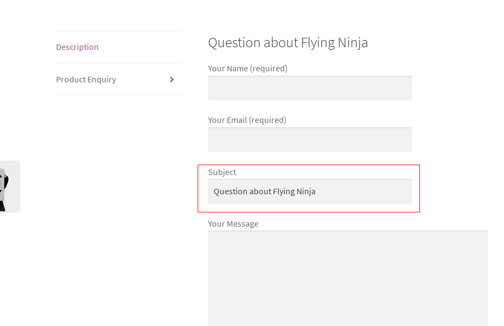Click the 'Your Name (required)' label

click(248, 69)
